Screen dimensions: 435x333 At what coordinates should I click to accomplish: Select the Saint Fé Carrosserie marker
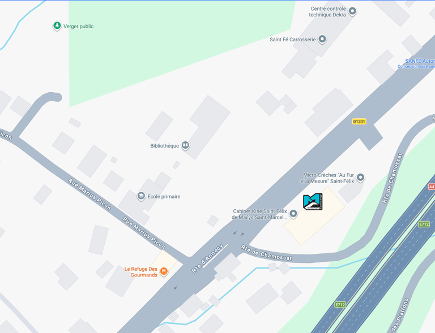[322, 39]
